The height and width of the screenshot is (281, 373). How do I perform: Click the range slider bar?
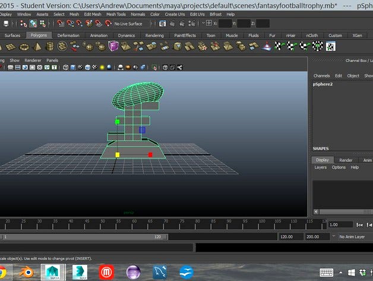(83, 236)
